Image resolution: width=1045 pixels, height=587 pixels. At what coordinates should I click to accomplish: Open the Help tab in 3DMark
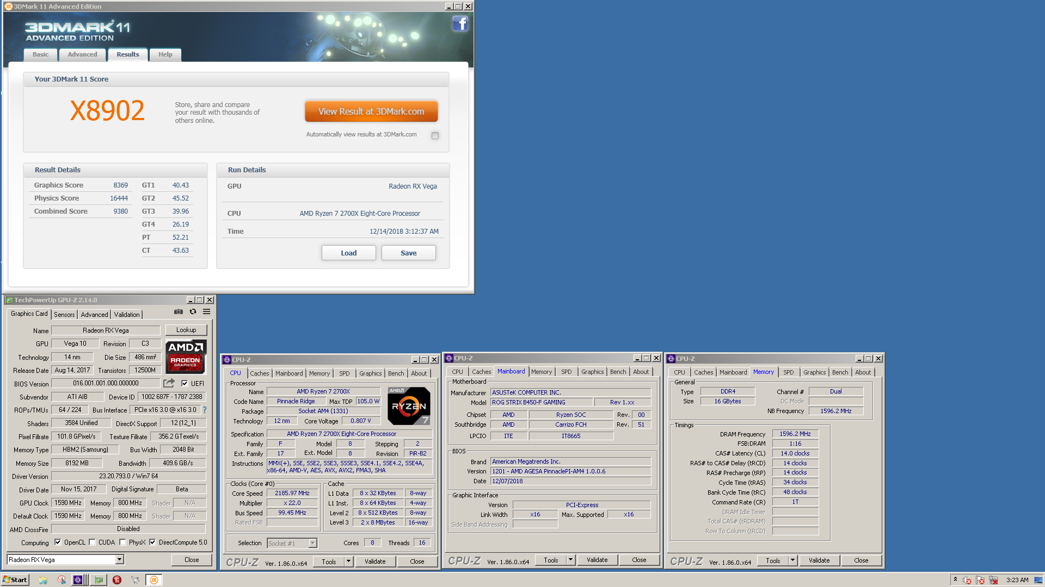tap(165, 54)
